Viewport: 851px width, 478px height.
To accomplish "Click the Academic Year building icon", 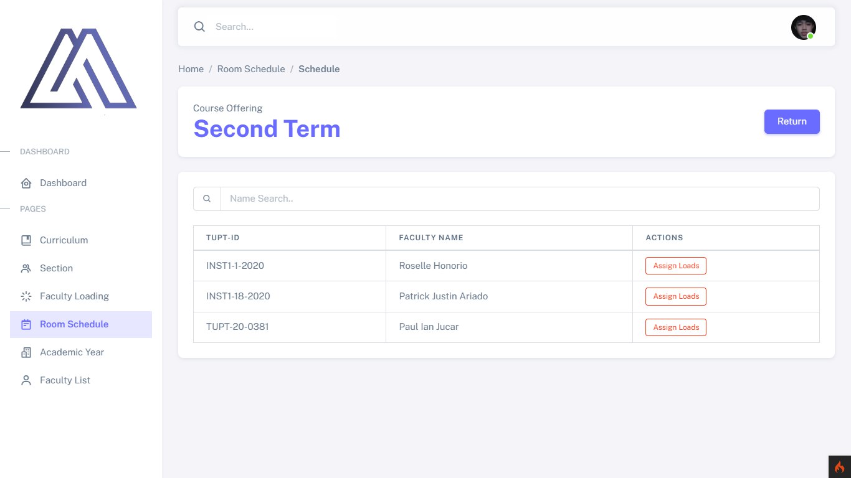I will click(x=26, y=352).
